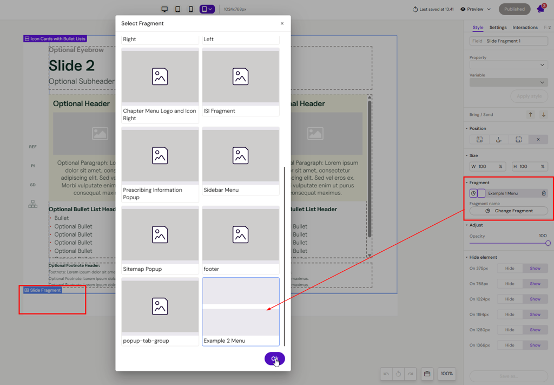Expand the Preview dropdown menu
554x385 pixels.
coord(489,9)
